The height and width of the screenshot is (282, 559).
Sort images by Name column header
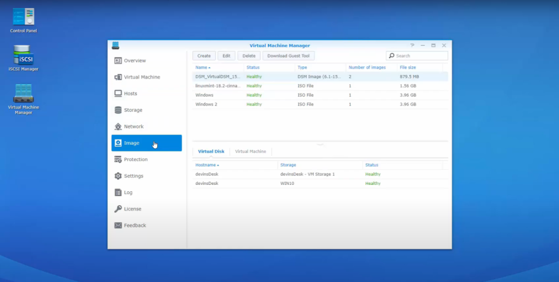coord(218,67)
